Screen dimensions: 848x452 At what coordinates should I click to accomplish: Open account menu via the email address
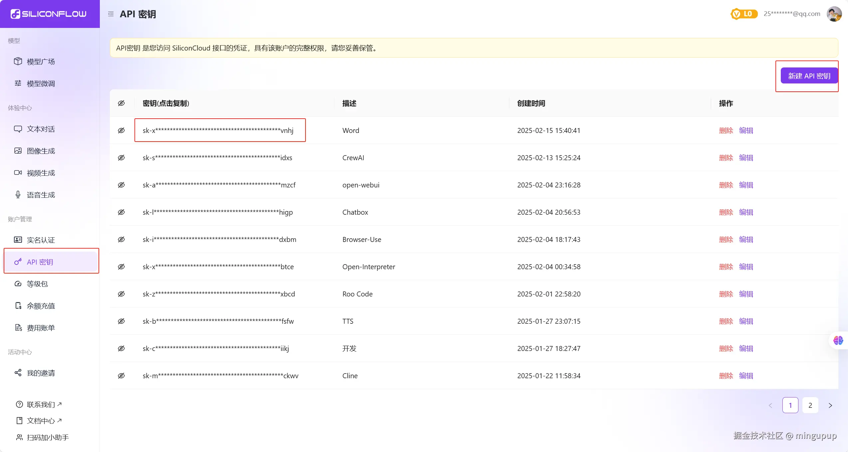792,14
